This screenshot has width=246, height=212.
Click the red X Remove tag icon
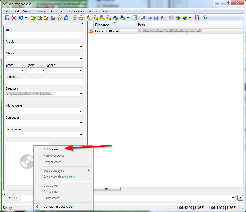tap(14, 18)
